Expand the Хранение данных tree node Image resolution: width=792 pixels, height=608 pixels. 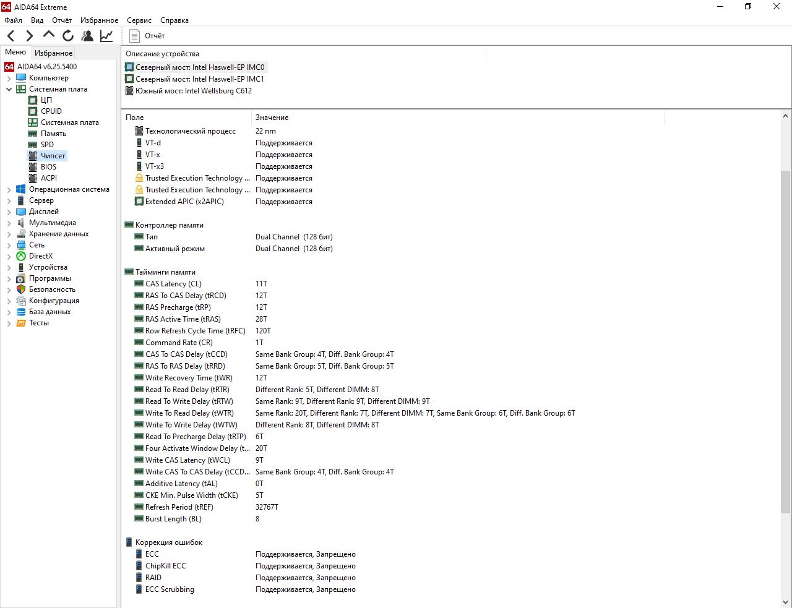(x=9, y=234)
